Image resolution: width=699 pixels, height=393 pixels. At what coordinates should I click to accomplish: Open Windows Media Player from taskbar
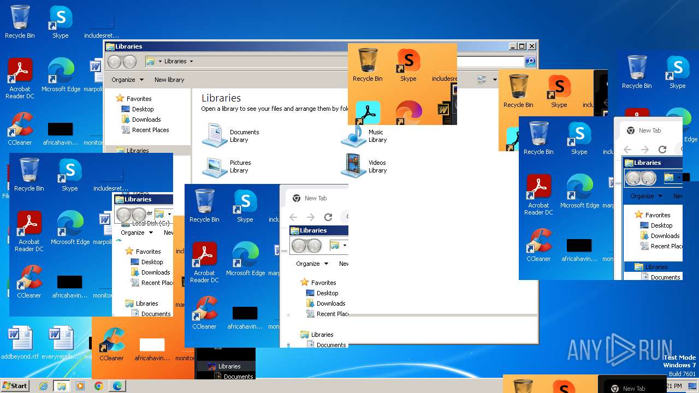point(80,386)
